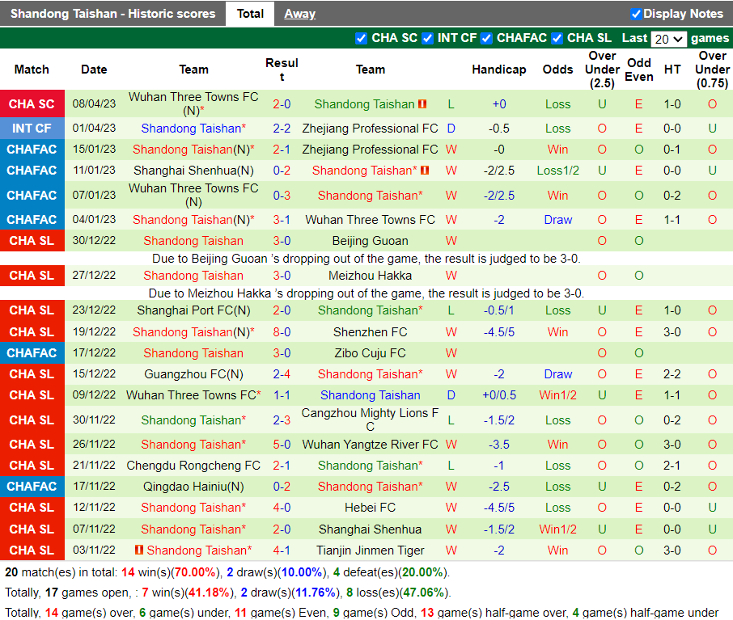This screenshot has height=620, width=733.
Task: Click the CHAFAC badge next to the Zibo Cuju FC match
Action: [x=32, y=352]
